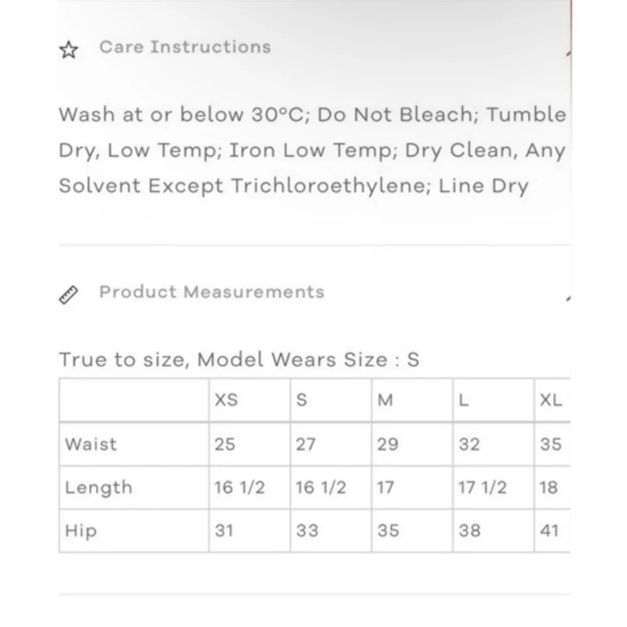Viewport: 627px width, 627px height.
Task: Click the Product Measurements heading
Action: click(x=211, y=292)
